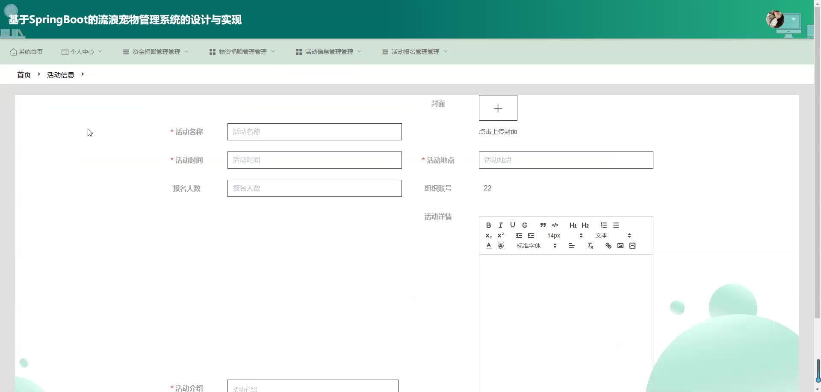Click the 活动信息 breadcrumb link
821x392 pixels.
tap(61, 75)
